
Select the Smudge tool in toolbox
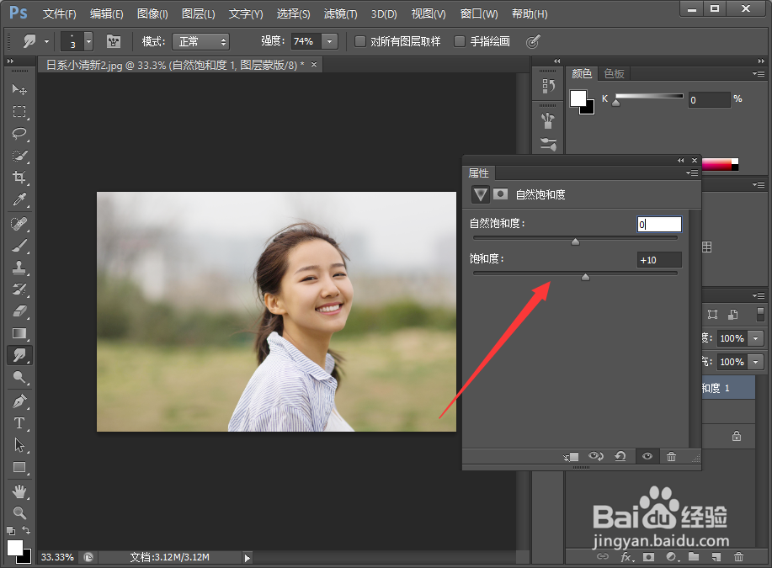click(x=19, y=355)
